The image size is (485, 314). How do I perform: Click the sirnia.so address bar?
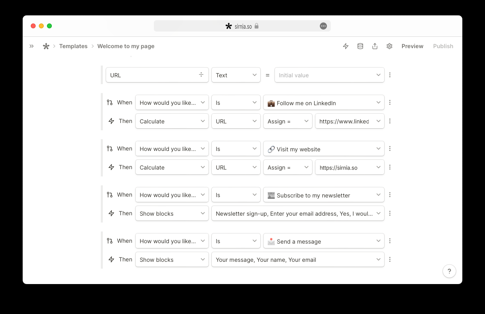[x=242, y=26]
